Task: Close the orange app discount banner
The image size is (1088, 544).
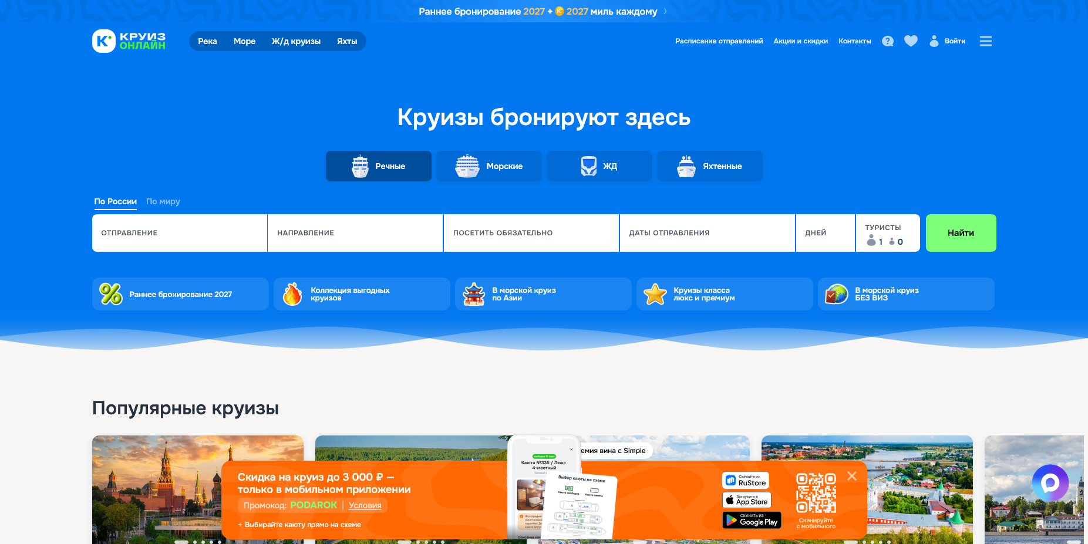Action: coord(852,476)
